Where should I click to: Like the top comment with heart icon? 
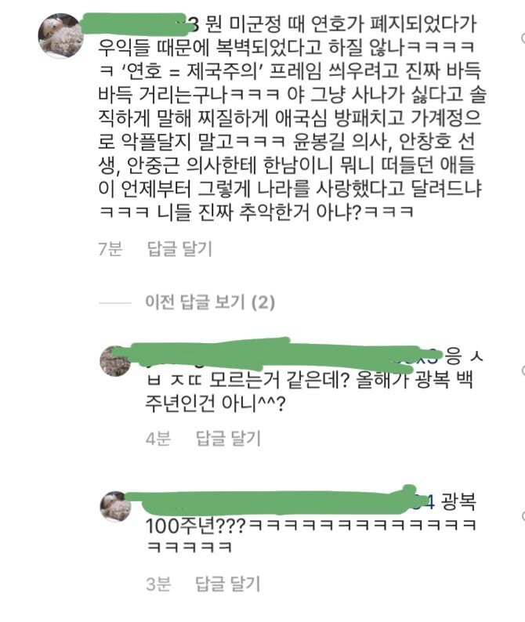[x=523, y=38]
